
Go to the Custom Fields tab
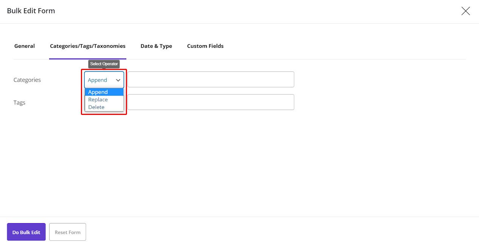[205, 46]
